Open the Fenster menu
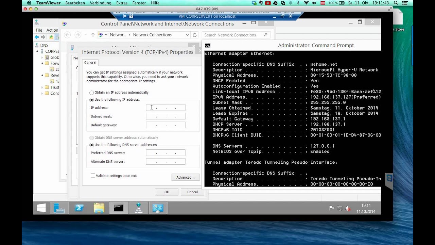This screenshot has height=245, width=435. point(139,3)
